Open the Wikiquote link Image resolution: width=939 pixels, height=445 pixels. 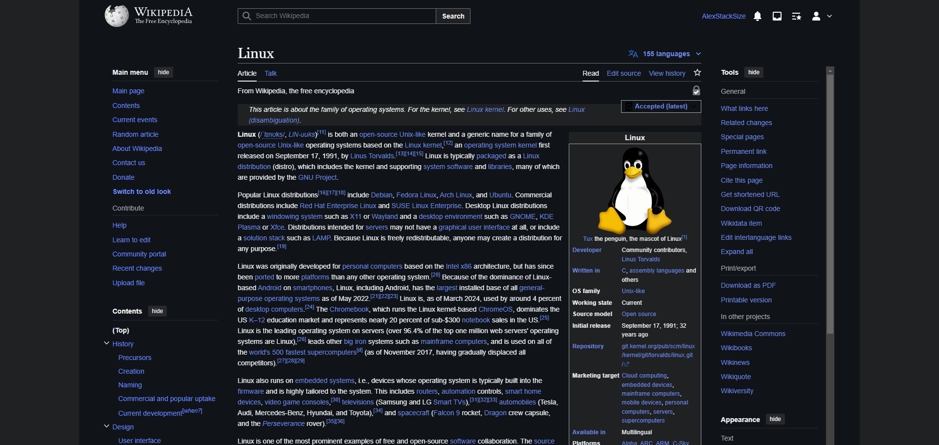coord(736,377)
